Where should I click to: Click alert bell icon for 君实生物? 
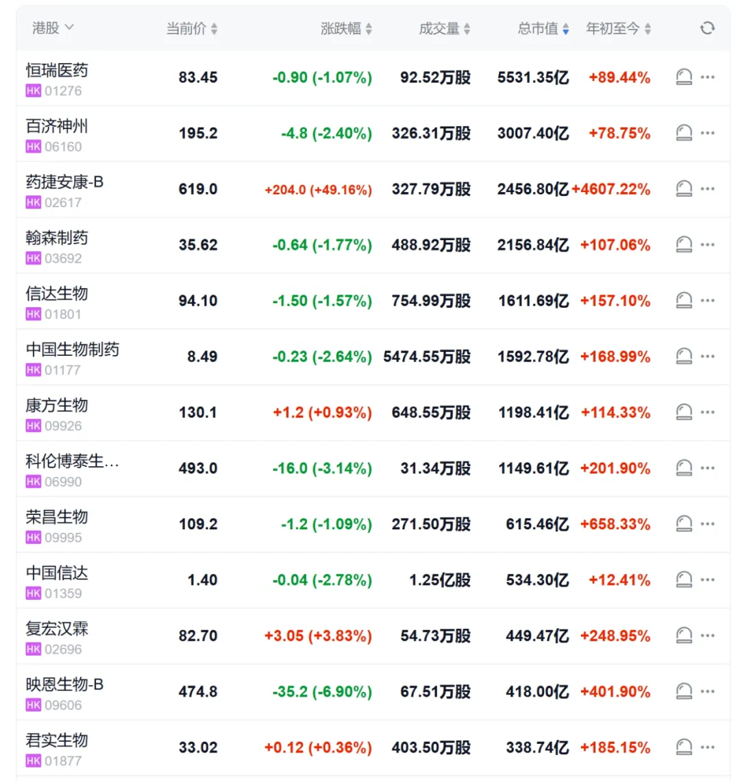684,747
